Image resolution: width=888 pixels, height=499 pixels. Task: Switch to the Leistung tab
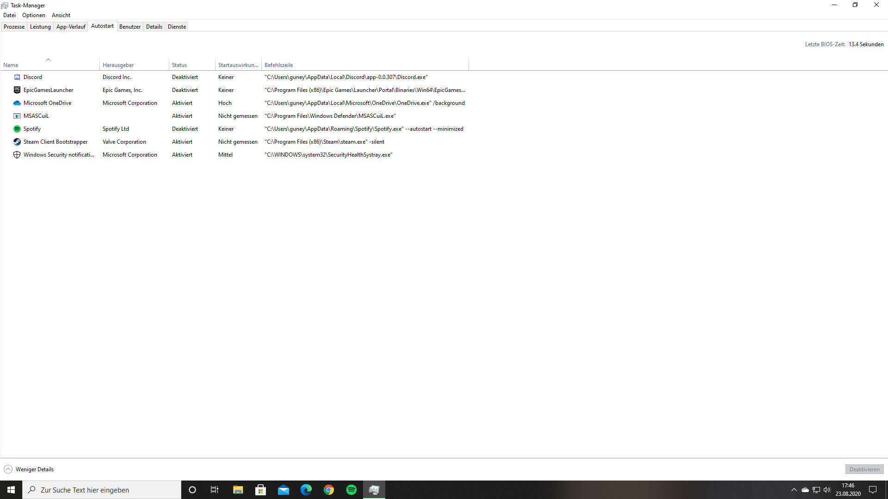pos(40,26)
